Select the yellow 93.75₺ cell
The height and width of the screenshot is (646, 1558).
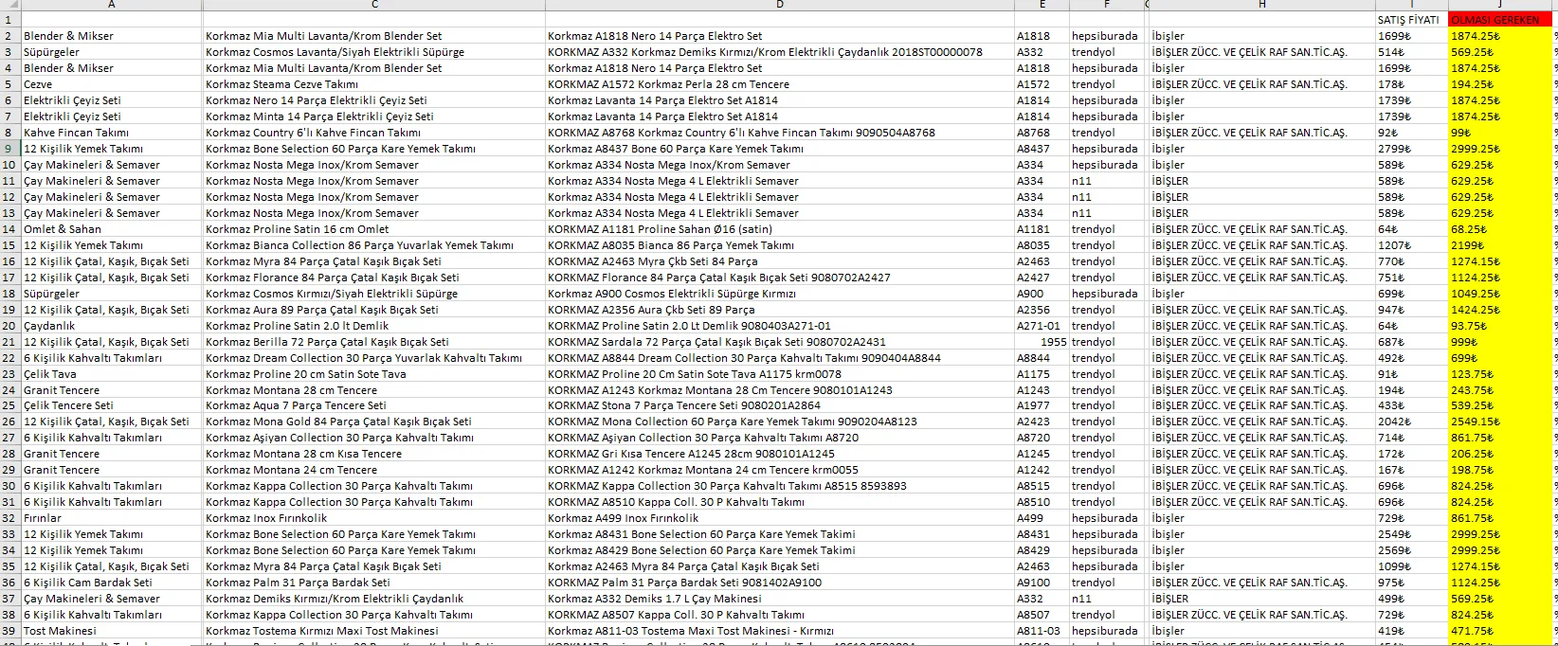(1500, 326)
